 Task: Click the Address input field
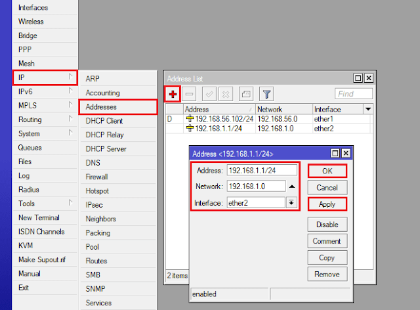(262, 170)
